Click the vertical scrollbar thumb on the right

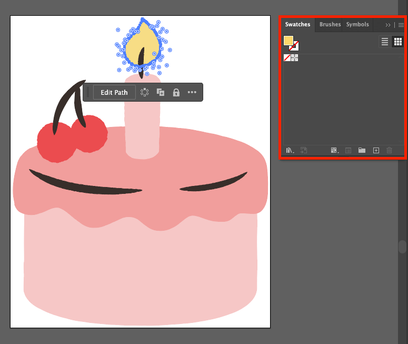tap(403, 247)
